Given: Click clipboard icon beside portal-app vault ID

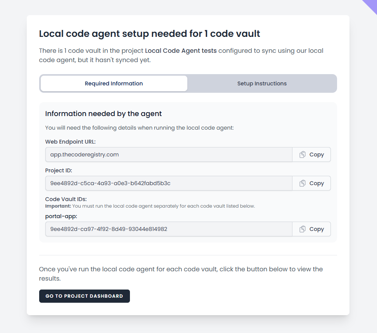Looking at the screenshot, I should click(x=303, y=229).
